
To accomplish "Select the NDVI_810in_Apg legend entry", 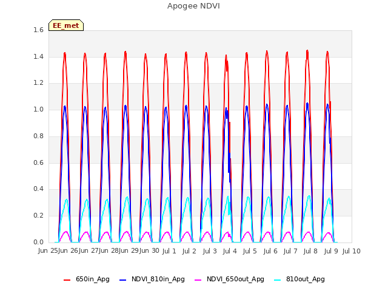I will coord(152,279).
